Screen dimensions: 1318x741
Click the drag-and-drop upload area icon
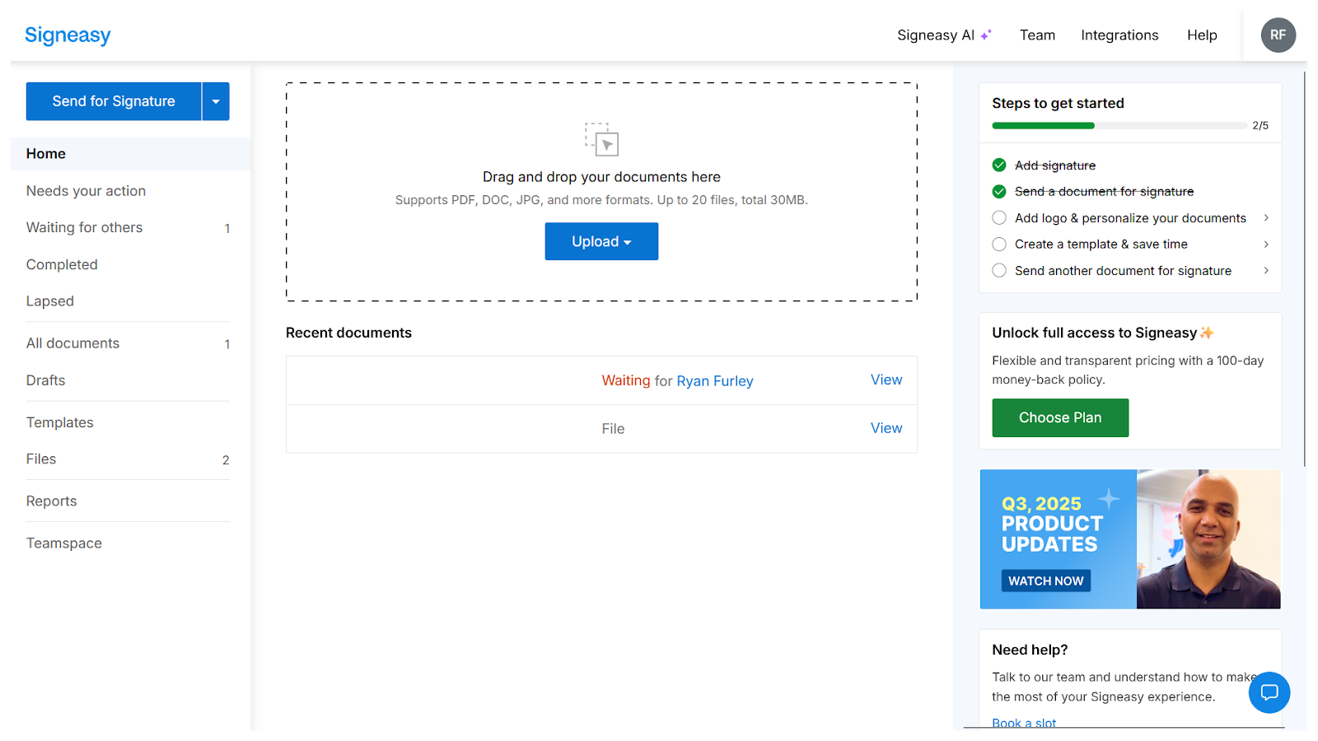601,142
